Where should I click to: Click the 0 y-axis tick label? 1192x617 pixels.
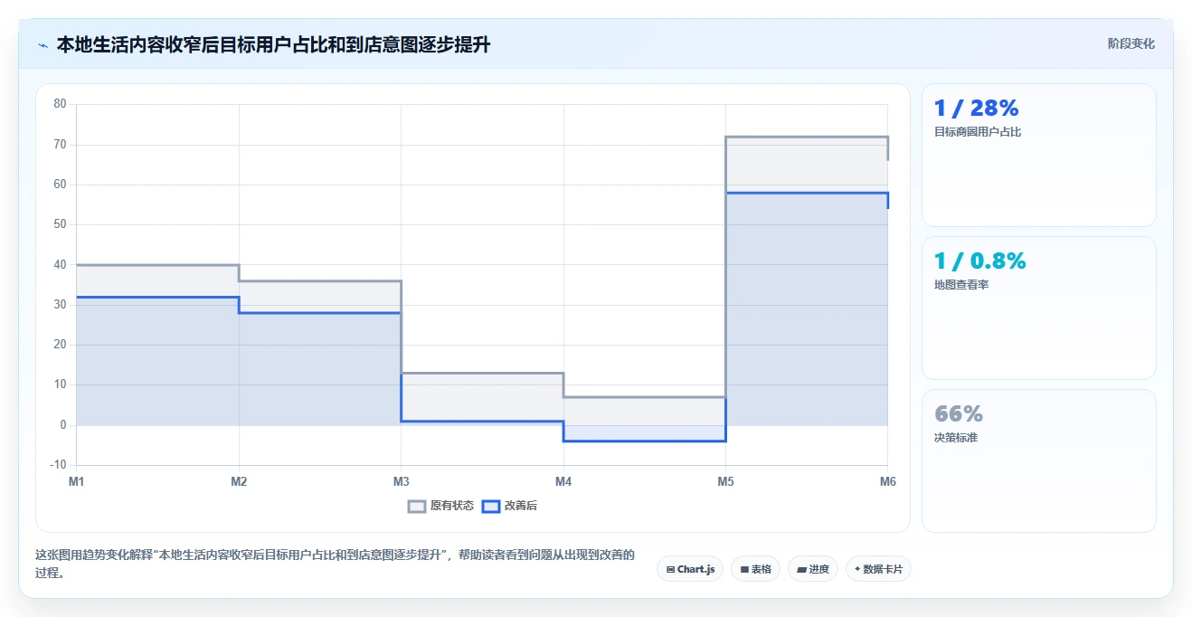[63, 425]
